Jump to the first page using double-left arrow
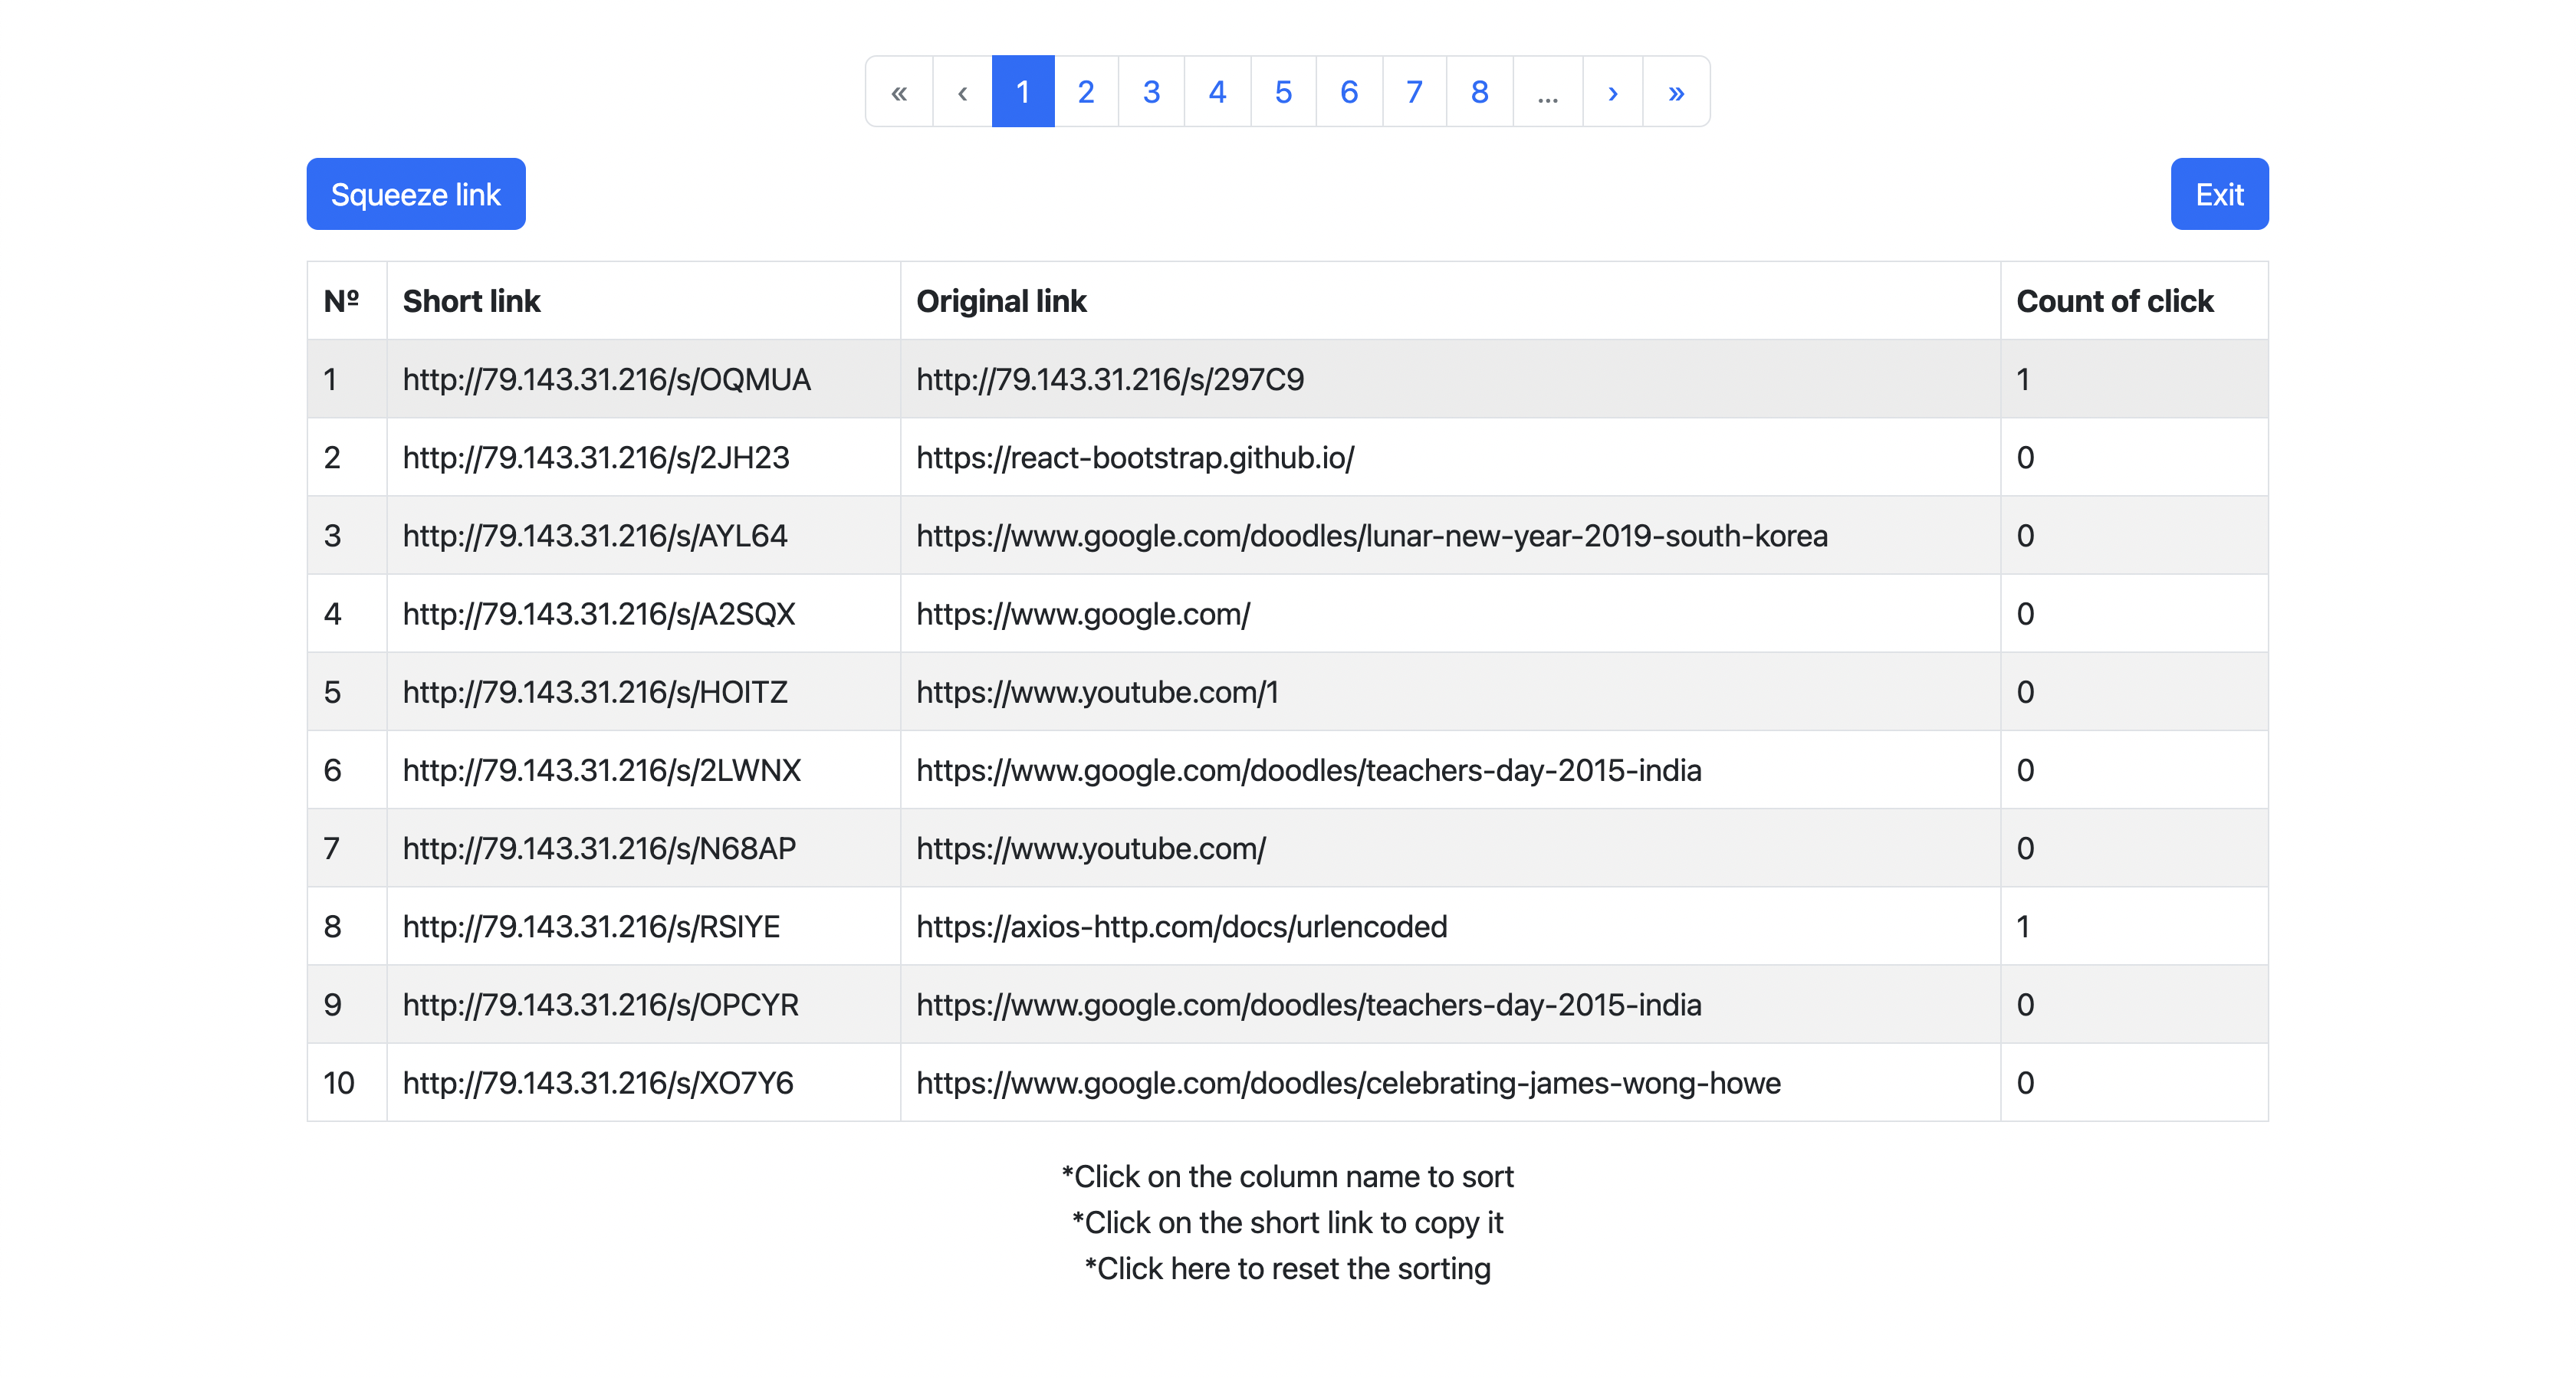 point(898,91)
